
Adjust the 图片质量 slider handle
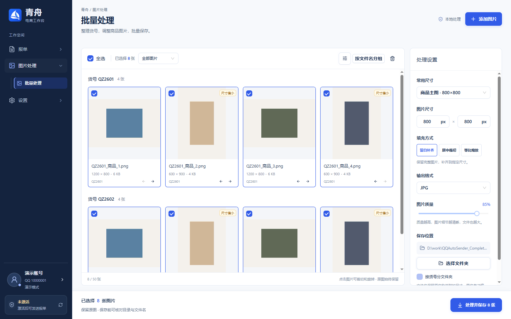click(477, 214)
